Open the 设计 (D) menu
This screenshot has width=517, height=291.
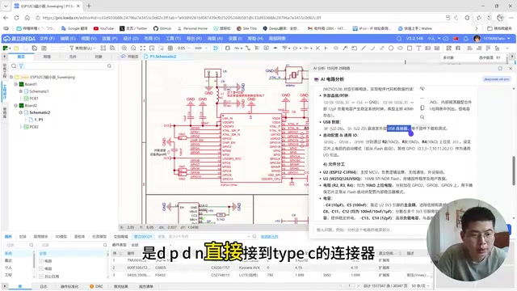[x=131, y=39]
